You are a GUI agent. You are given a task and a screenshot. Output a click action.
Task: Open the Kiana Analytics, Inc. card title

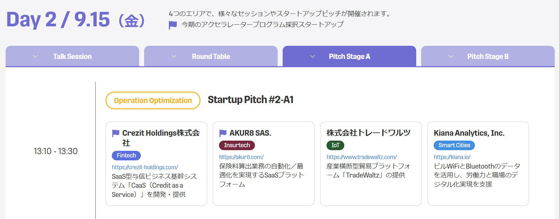[x=469, y=133]
